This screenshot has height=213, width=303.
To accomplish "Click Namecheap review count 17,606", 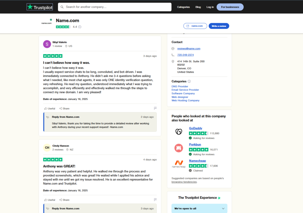I will [x=214, y=166].
